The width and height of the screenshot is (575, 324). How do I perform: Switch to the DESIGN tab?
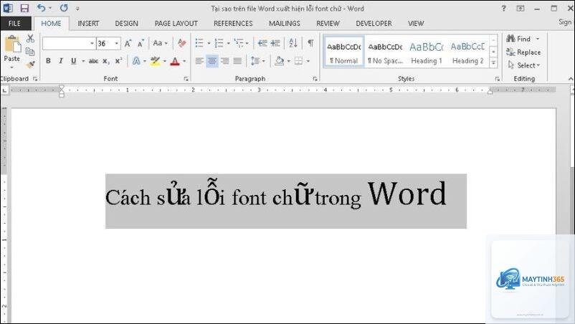(x=126, y=24)
